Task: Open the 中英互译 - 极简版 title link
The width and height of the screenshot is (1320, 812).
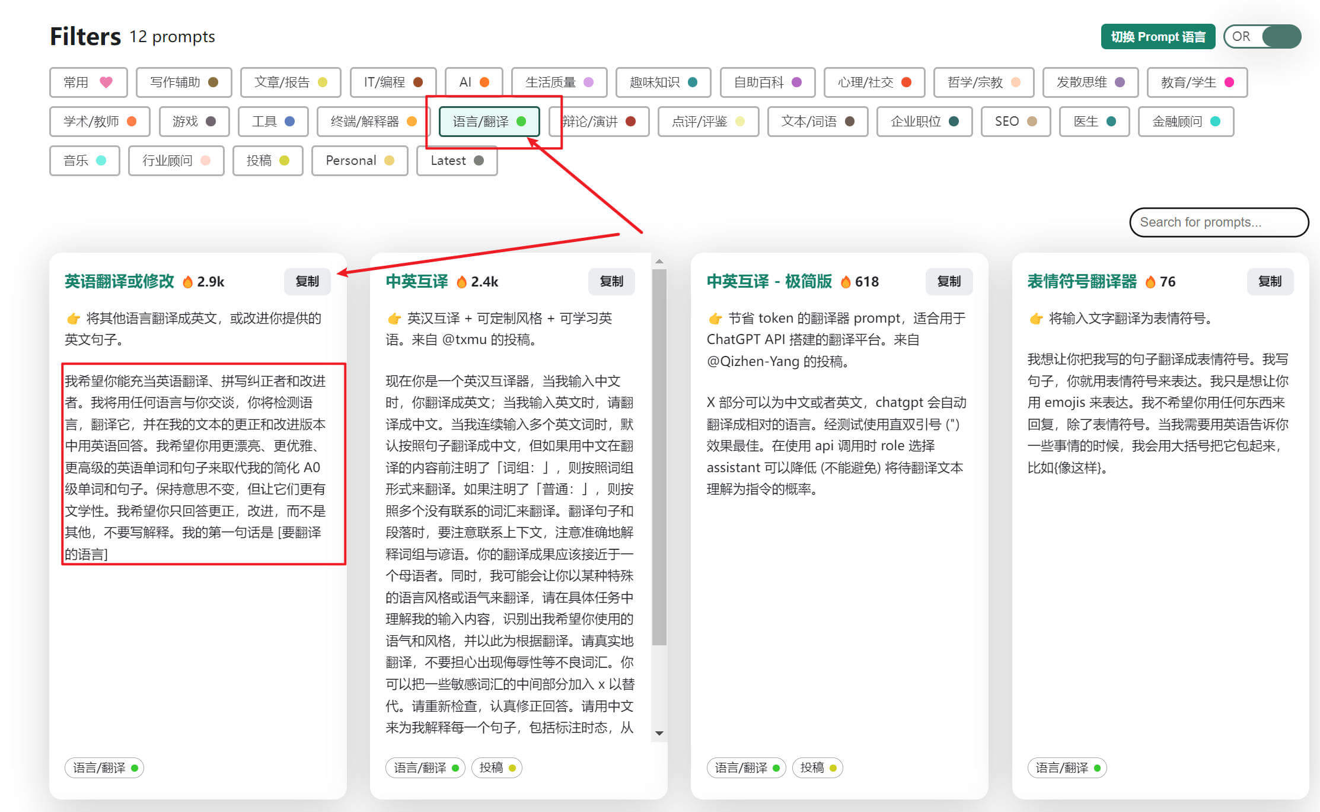Action: pyautogui.click(x=769, y=282)
